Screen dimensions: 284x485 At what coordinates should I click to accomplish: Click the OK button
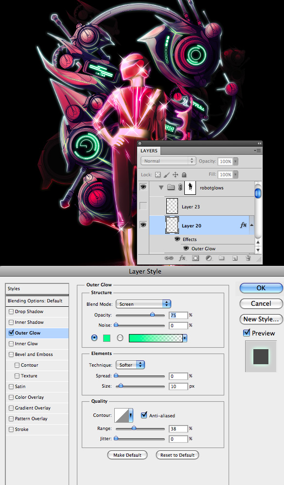pos(261,288)
